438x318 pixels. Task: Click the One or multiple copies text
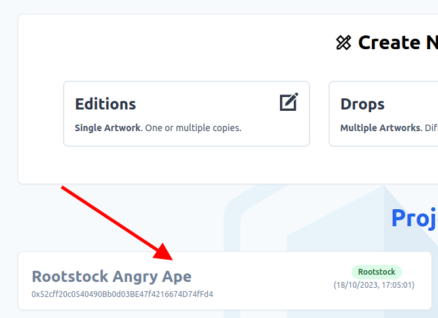[x=193, y=128]
